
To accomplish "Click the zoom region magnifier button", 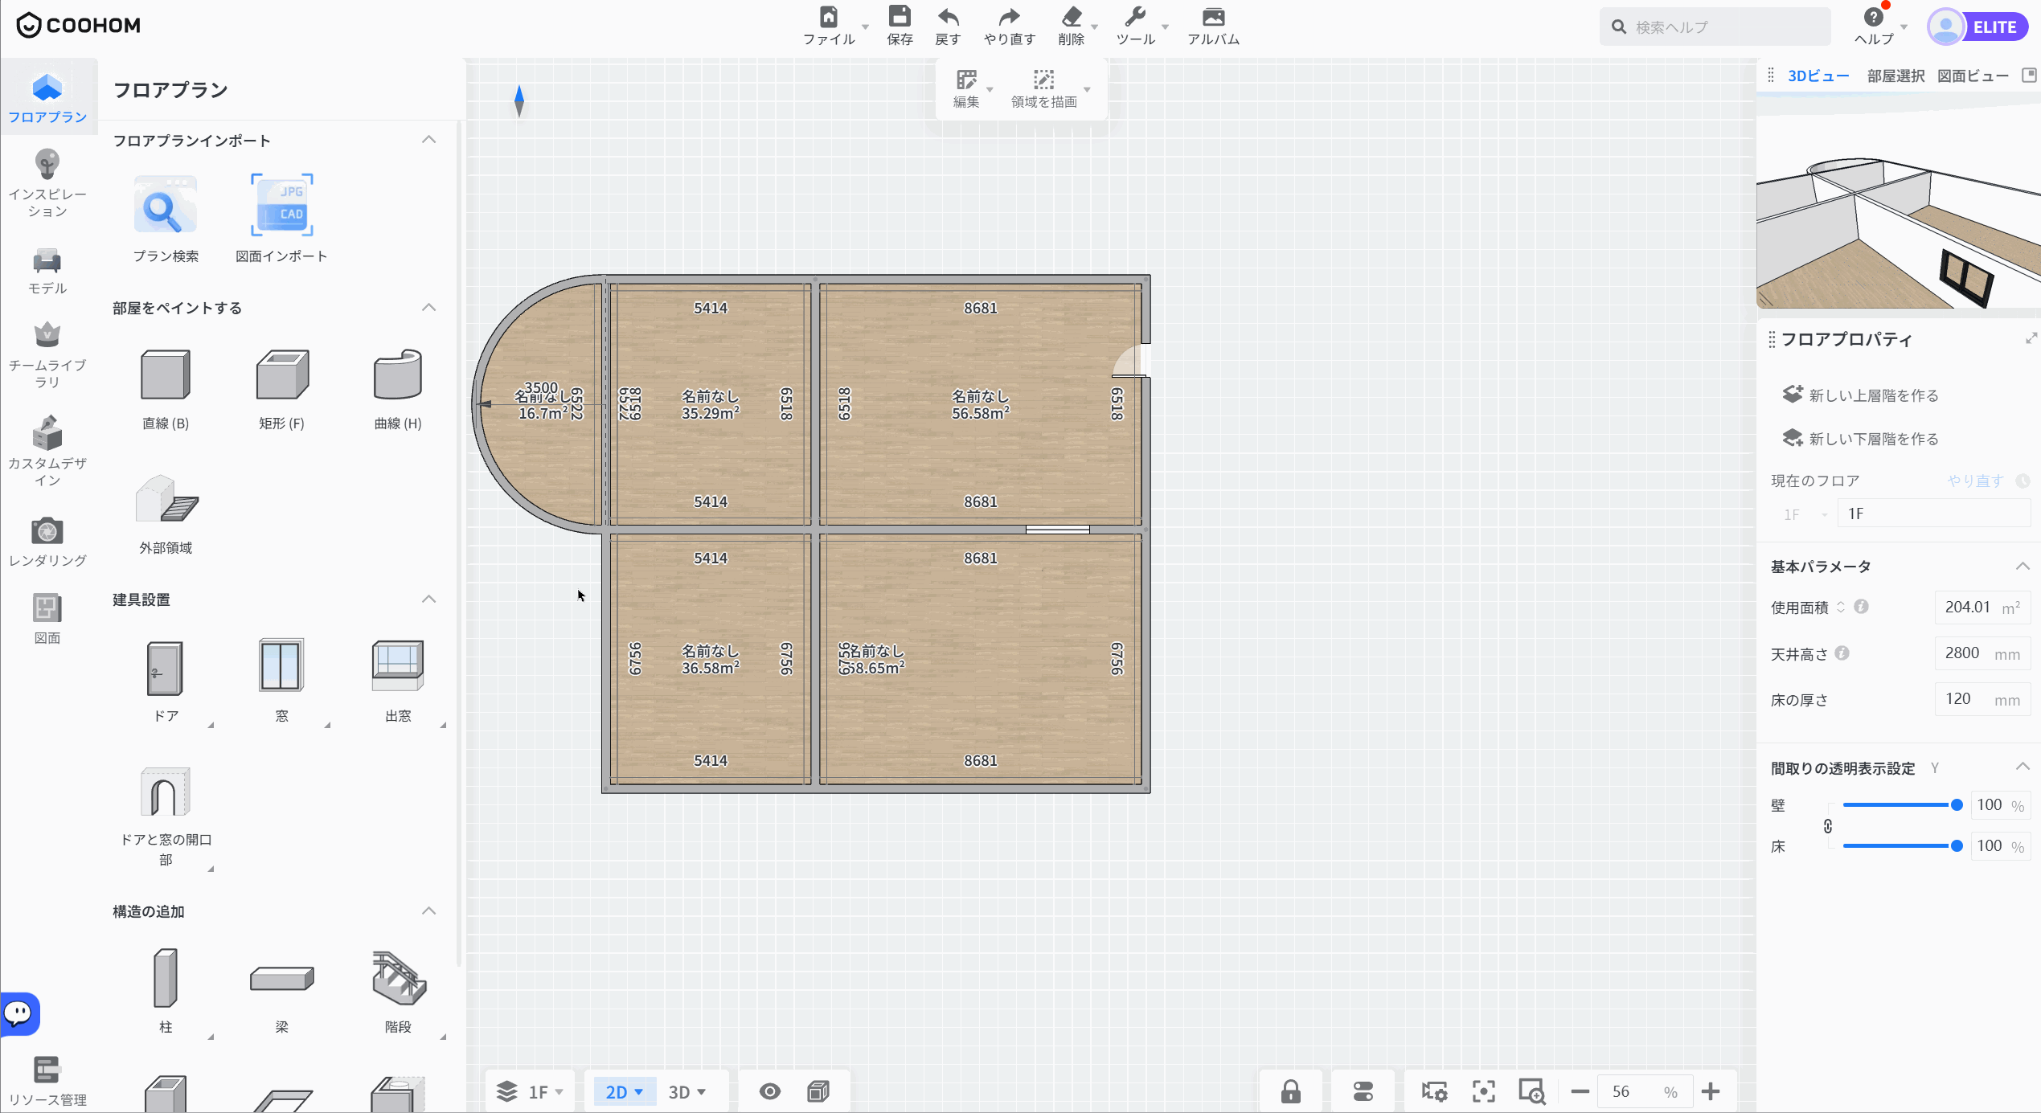I will (1531, 1091).
